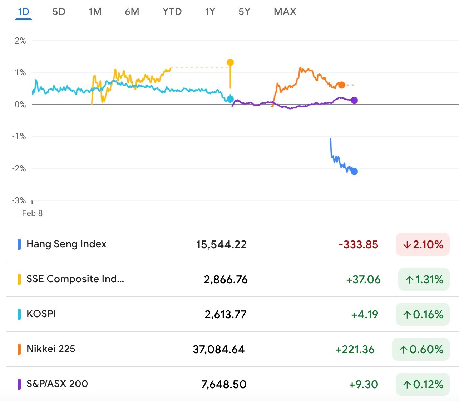Click the 0% axis label
459x401 pixels.
[x=20, y=105]
